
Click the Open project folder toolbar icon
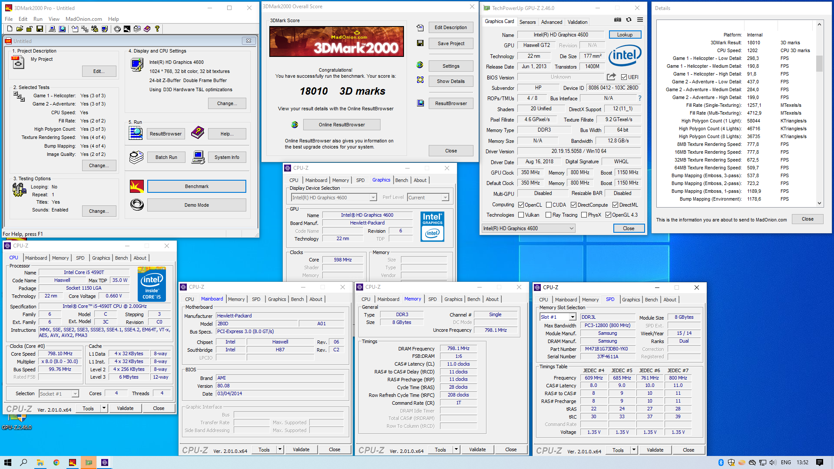click(x=20, y=29)
